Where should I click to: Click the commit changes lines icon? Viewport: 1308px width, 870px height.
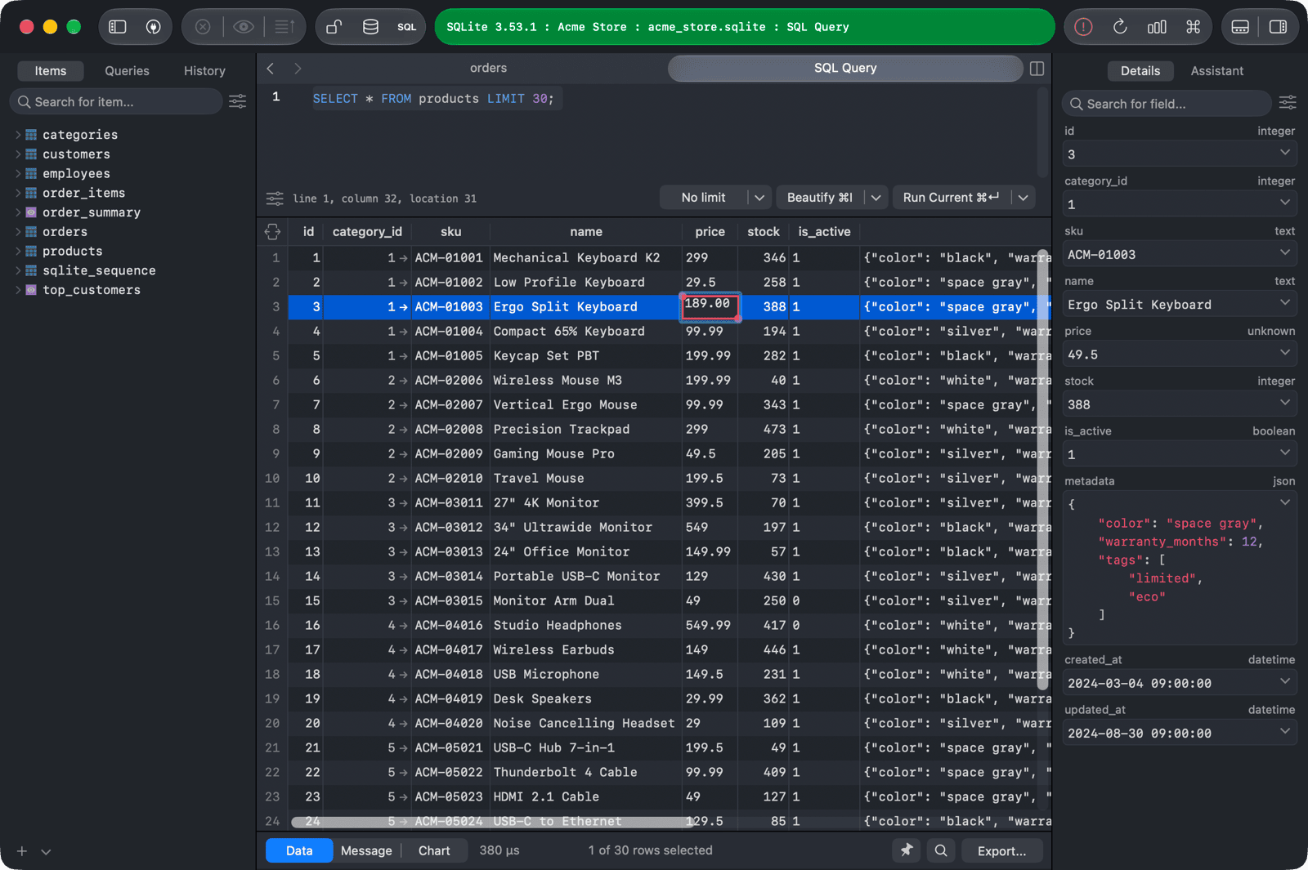pyautogui.click(x=284, y=27)
